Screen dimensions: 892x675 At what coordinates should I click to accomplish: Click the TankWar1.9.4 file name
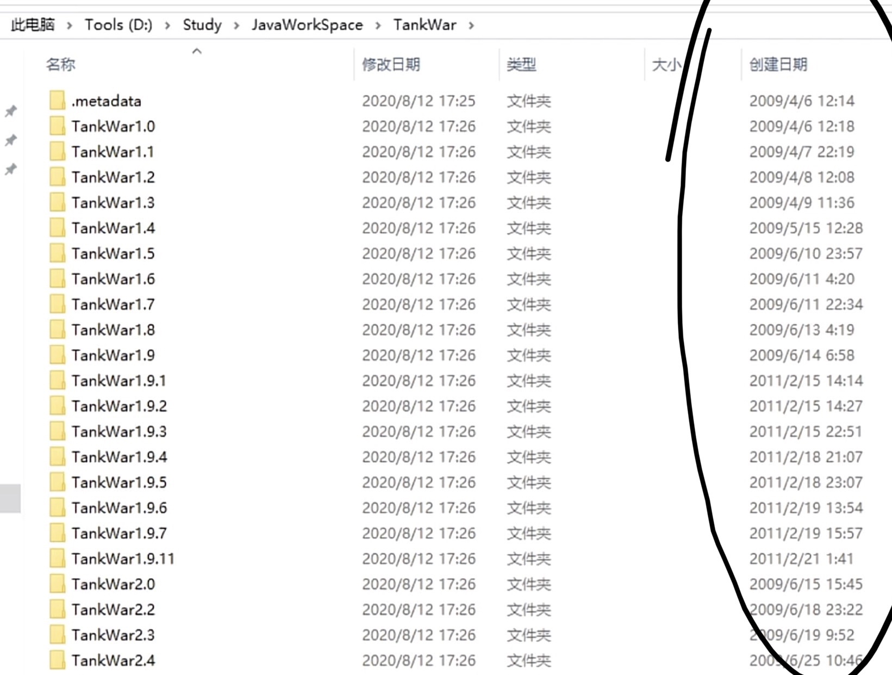pyautogui.click(x=119, y=457)
